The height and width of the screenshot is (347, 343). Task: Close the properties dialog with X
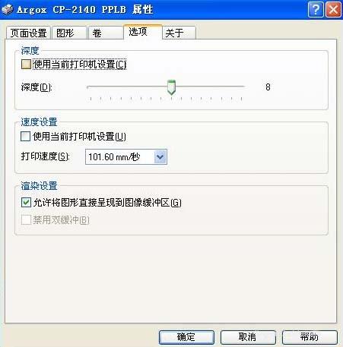click(x=333, y=10)
